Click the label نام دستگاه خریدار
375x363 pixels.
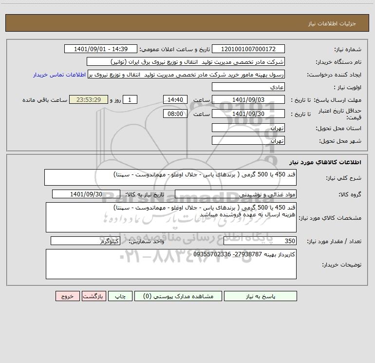338,62
